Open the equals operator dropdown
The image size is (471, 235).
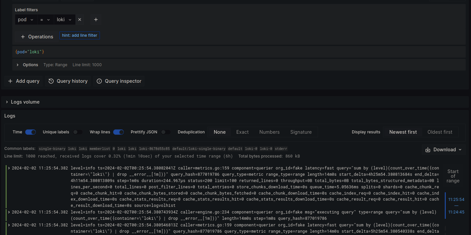coord(45,20)
